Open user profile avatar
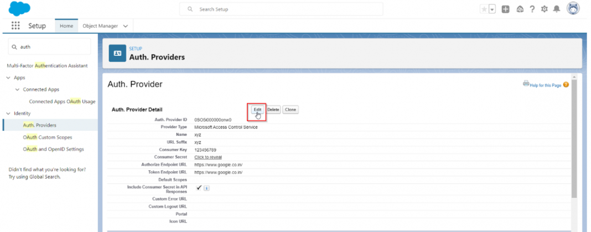This screenshot has width=591, height=232. [573, 9]
